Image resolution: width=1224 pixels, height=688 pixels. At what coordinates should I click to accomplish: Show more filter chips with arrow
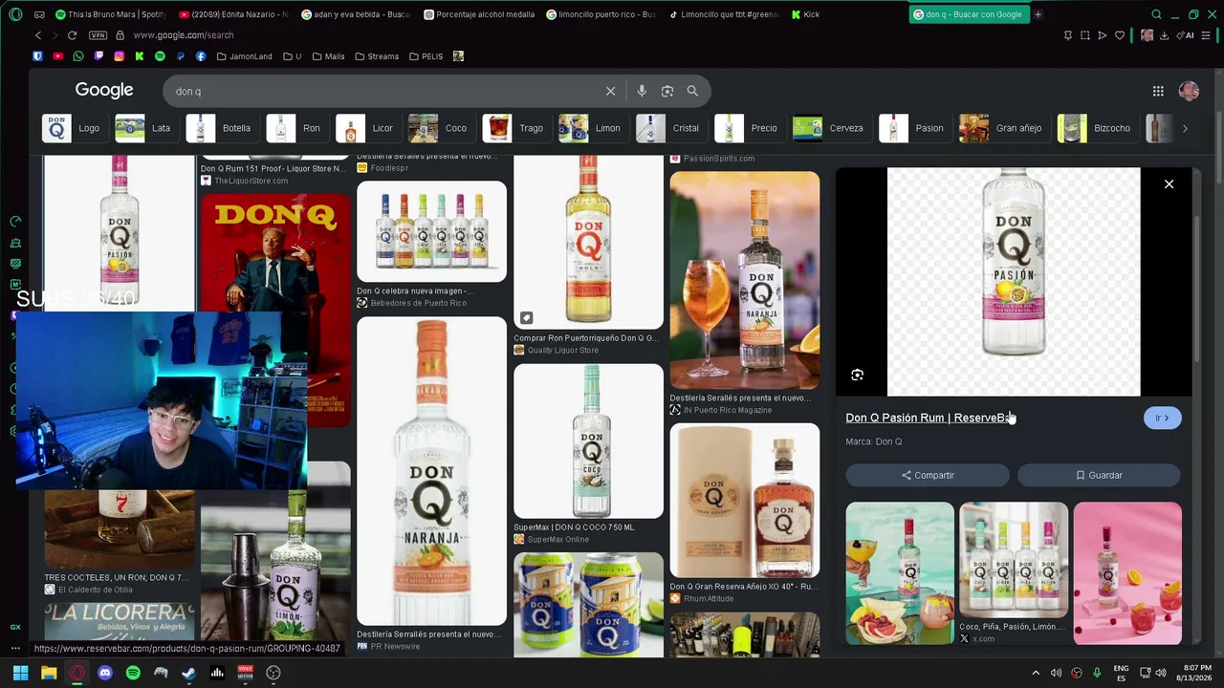pos(1185,128)
